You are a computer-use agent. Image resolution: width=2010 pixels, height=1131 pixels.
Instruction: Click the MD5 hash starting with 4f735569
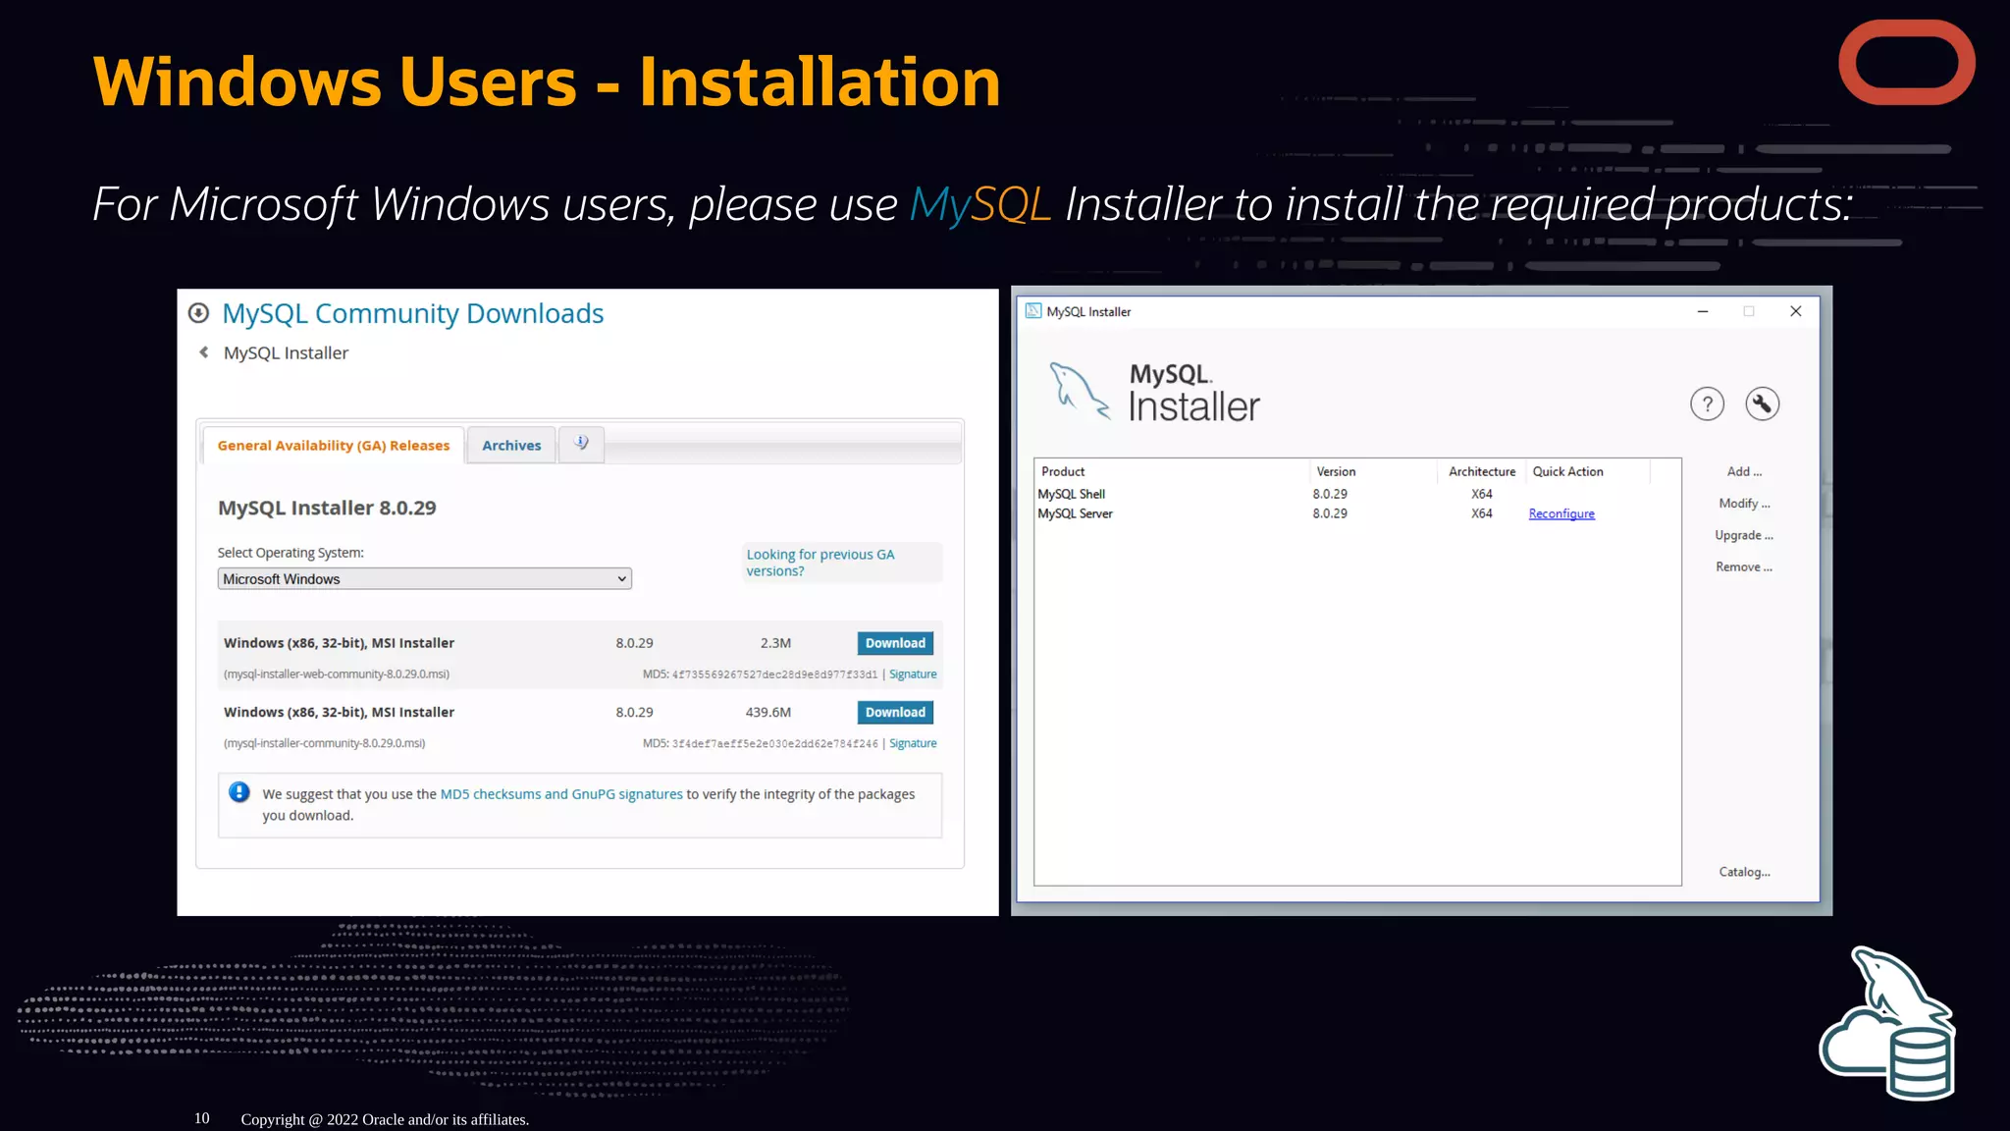pyautogui.click(x=774, y=674)
